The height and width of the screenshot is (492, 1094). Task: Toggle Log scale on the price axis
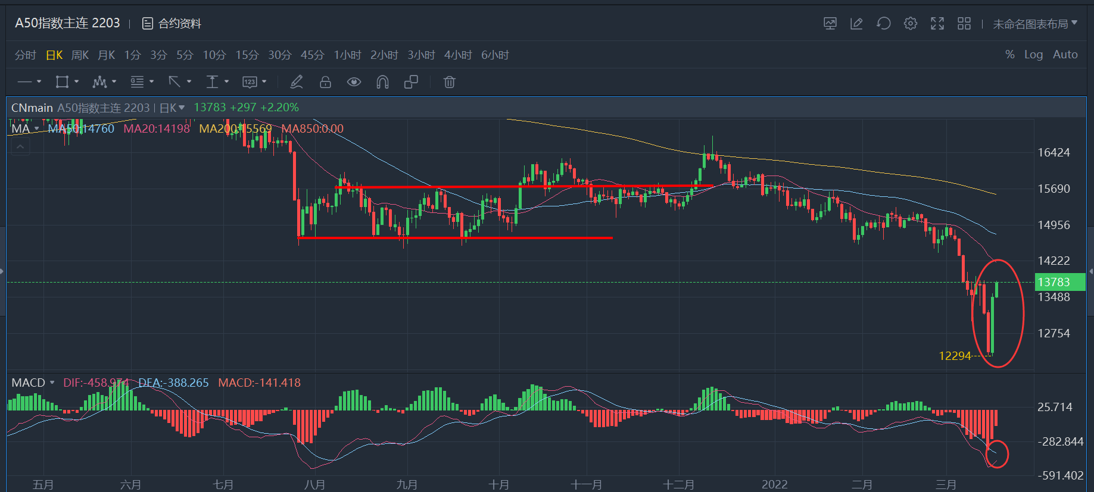(x=1033, y=55)
